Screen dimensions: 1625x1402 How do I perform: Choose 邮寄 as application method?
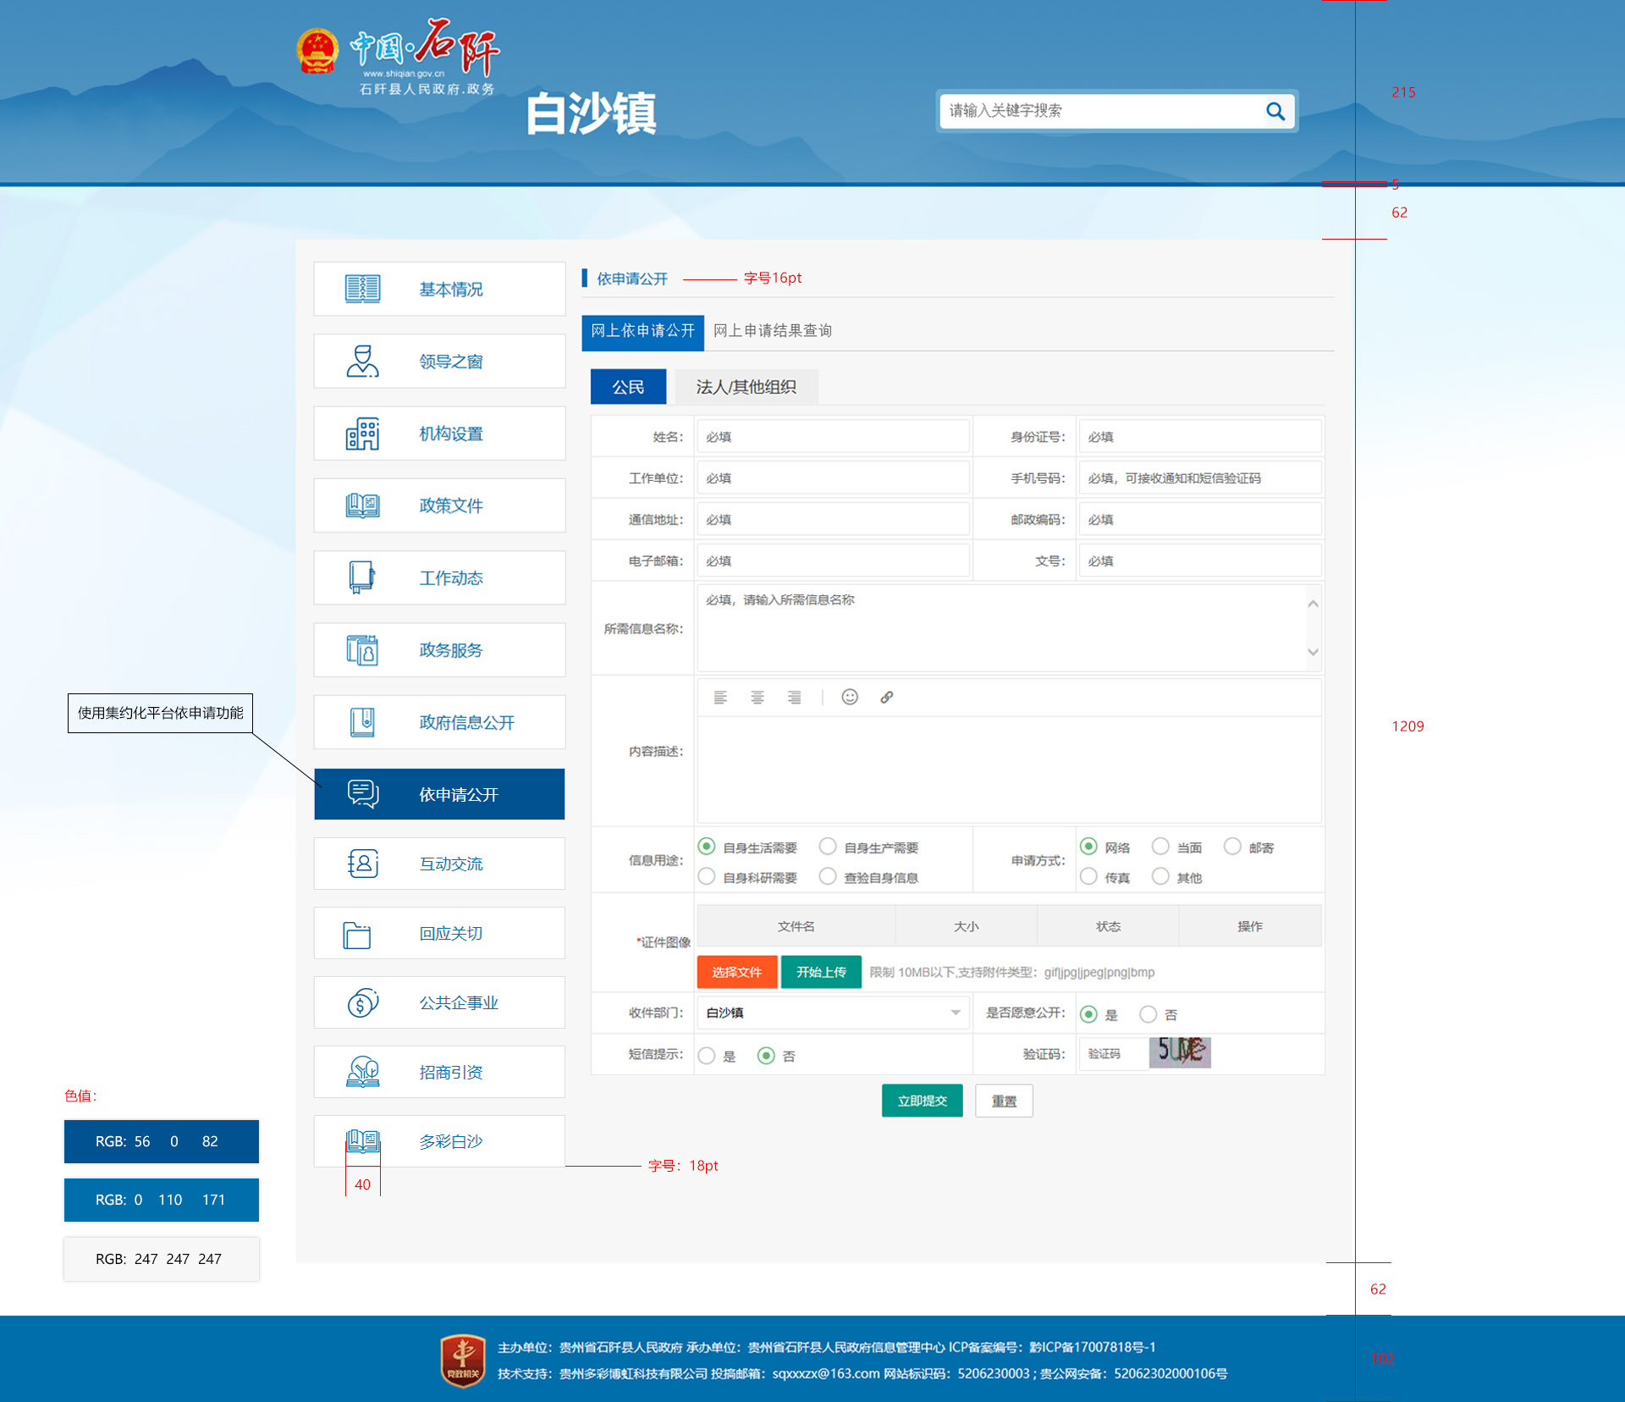click(x=1232, y=847)
